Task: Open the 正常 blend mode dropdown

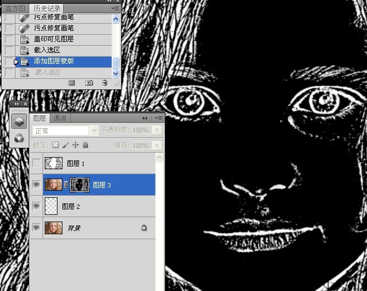Action: click(94, 131)
